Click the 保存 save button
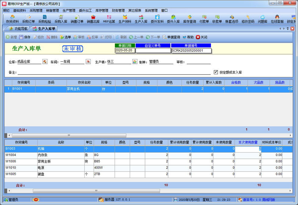Screen dimensions: 298x205 [25, 37]
